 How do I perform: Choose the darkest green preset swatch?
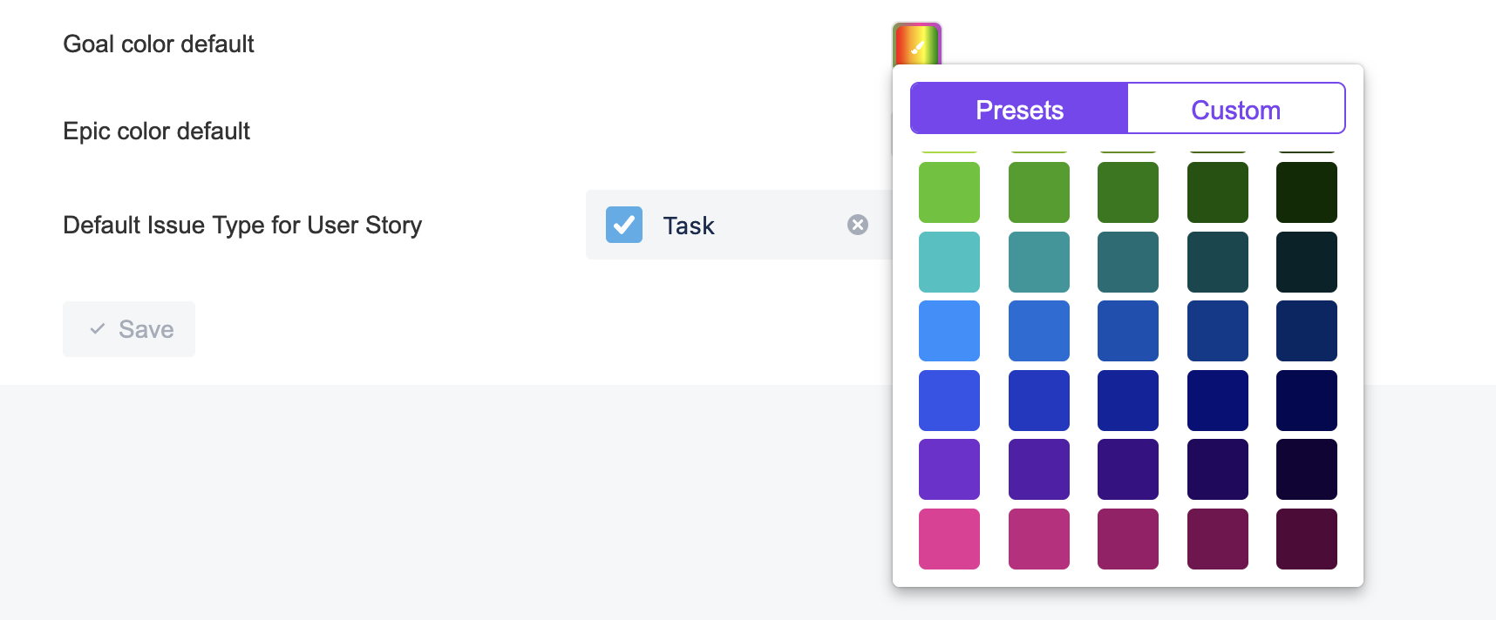pyautogui.click(x=1307, y=192)
